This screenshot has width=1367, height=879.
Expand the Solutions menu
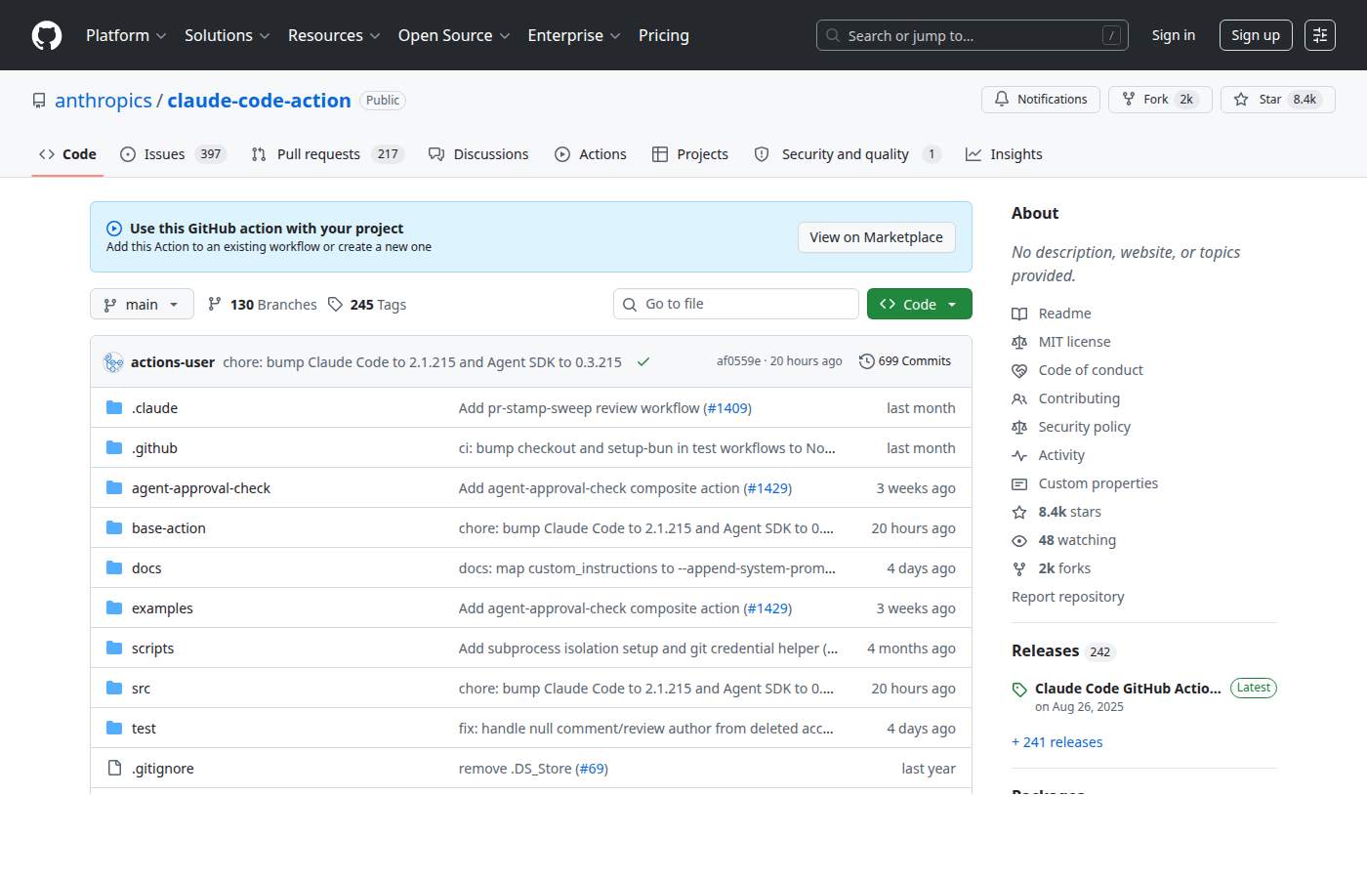point(228,35)
